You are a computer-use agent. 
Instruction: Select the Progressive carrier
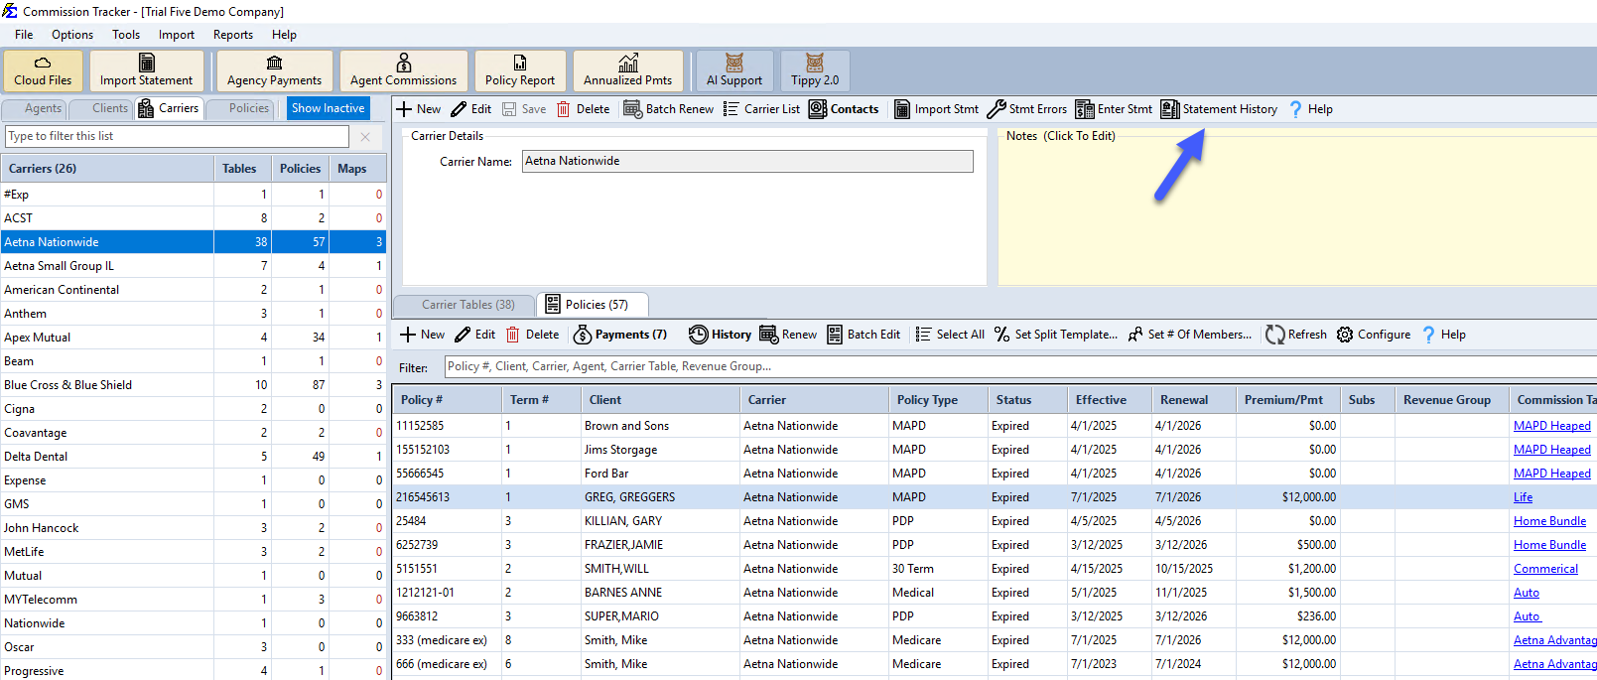(x=194, y=670)
